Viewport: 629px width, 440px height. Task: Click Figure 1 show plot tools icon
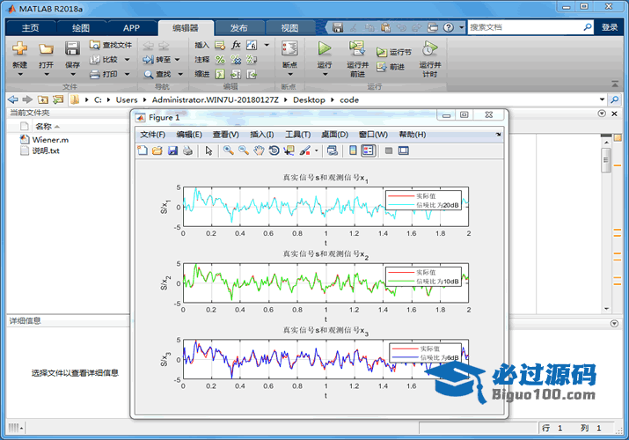tap(404, 150)
